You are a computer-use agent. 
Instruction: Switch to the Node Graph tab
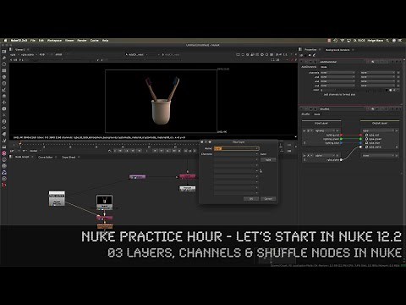coord(22,157)
